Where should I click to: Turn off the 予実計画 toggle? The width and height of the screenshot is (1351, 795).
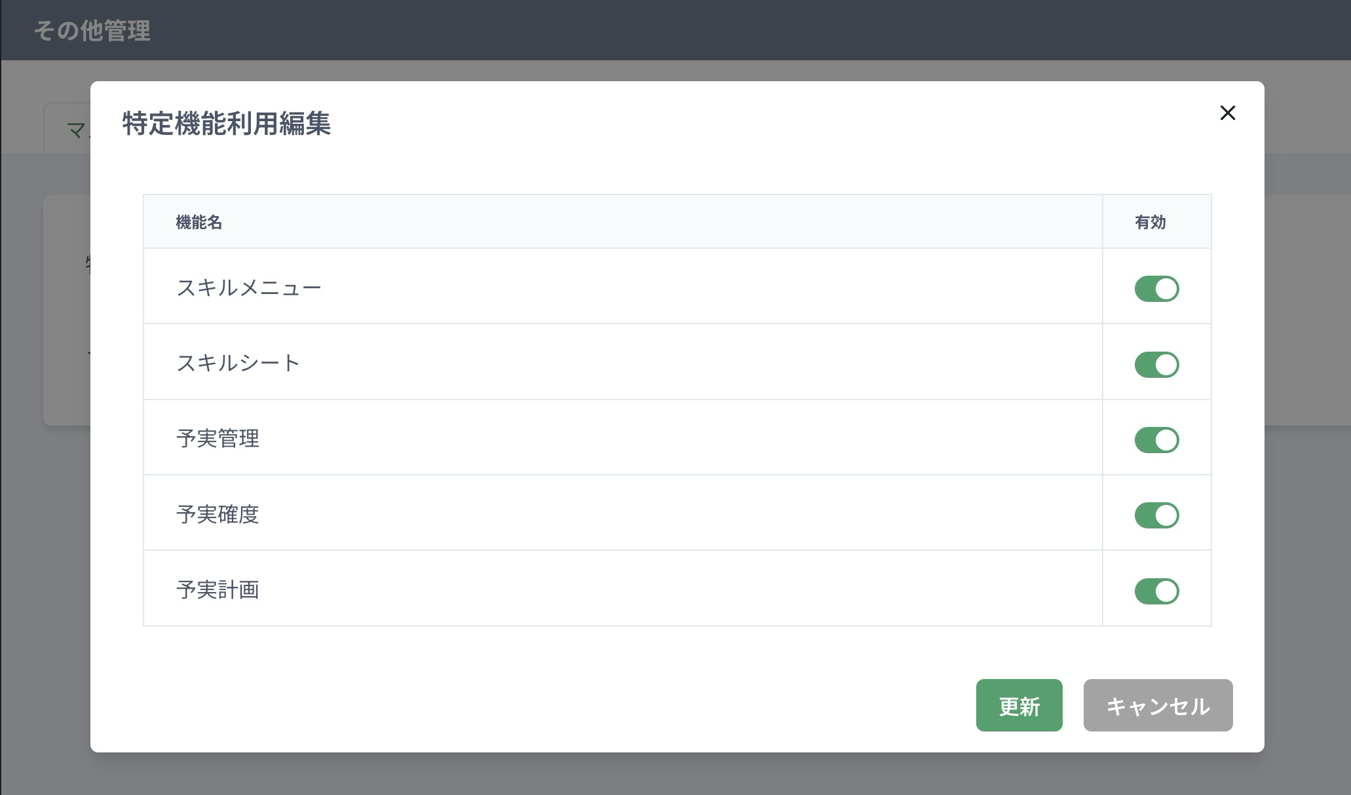tap(1156, 591)
